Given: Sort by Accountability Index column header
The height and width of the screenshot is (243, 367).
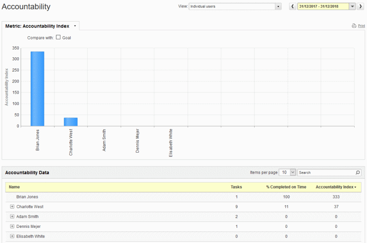Looking at the screenshot, I should [336, 187].
